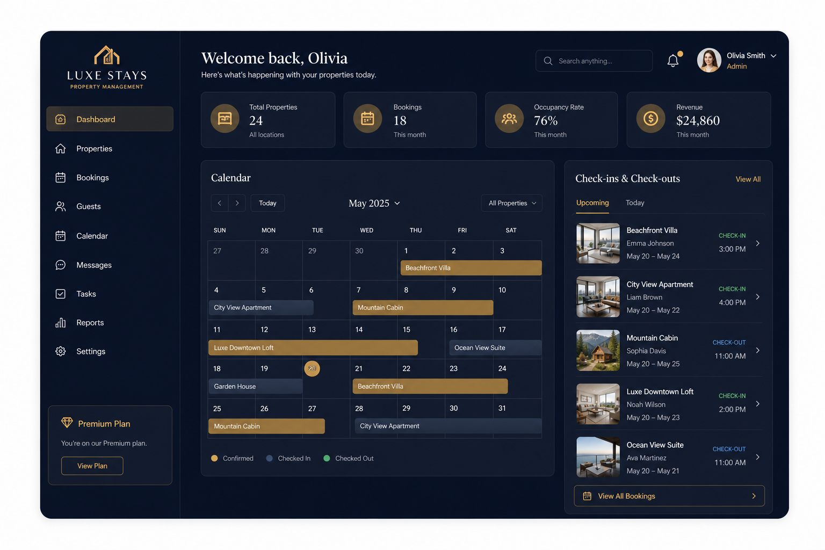Click Olivia Smith's profile avatar
Viewport: 825px width, 550px height.
click(709, 60)
